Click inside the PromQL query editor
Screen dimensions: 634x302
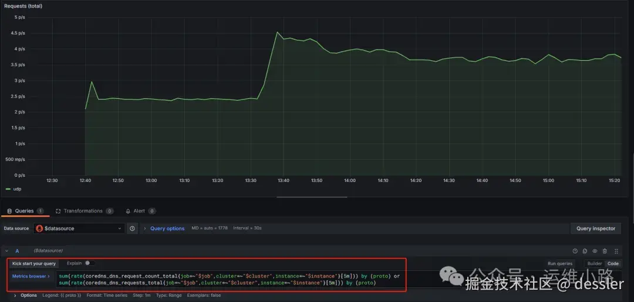[x=231, y=279]
